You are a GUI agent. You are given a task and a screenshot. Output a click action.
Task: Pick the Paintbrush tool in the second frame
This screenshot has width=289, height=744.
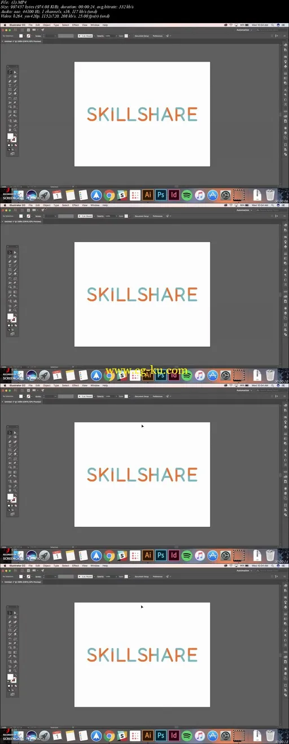pos(15,270)
